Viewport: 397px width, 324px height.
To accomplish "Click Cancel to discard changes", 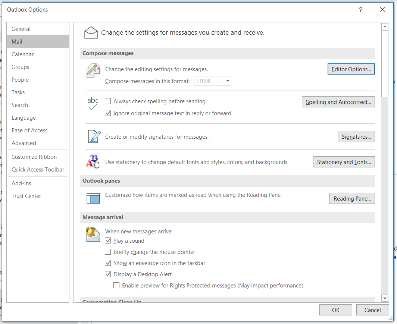I will pyautogui.click(x=372, y=310).
